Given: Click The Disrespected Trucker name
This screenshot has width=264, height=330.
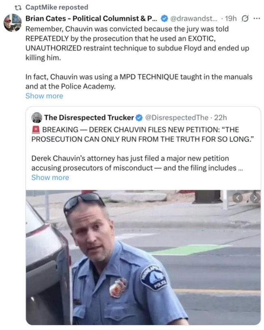Looking at the screenshot, I should pos(89,118).
